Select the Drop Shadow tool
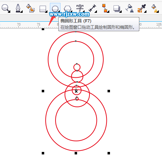The image size is (162, 164). [x=117, y=9]
